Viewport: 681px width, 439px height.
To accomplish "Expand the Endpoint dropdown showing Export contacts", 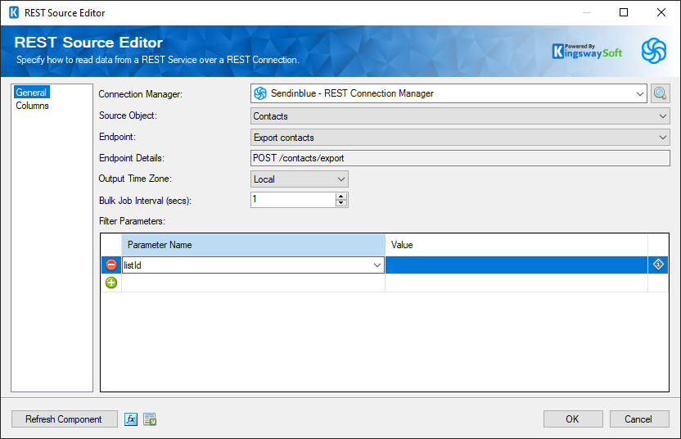I will coord(663,138).
